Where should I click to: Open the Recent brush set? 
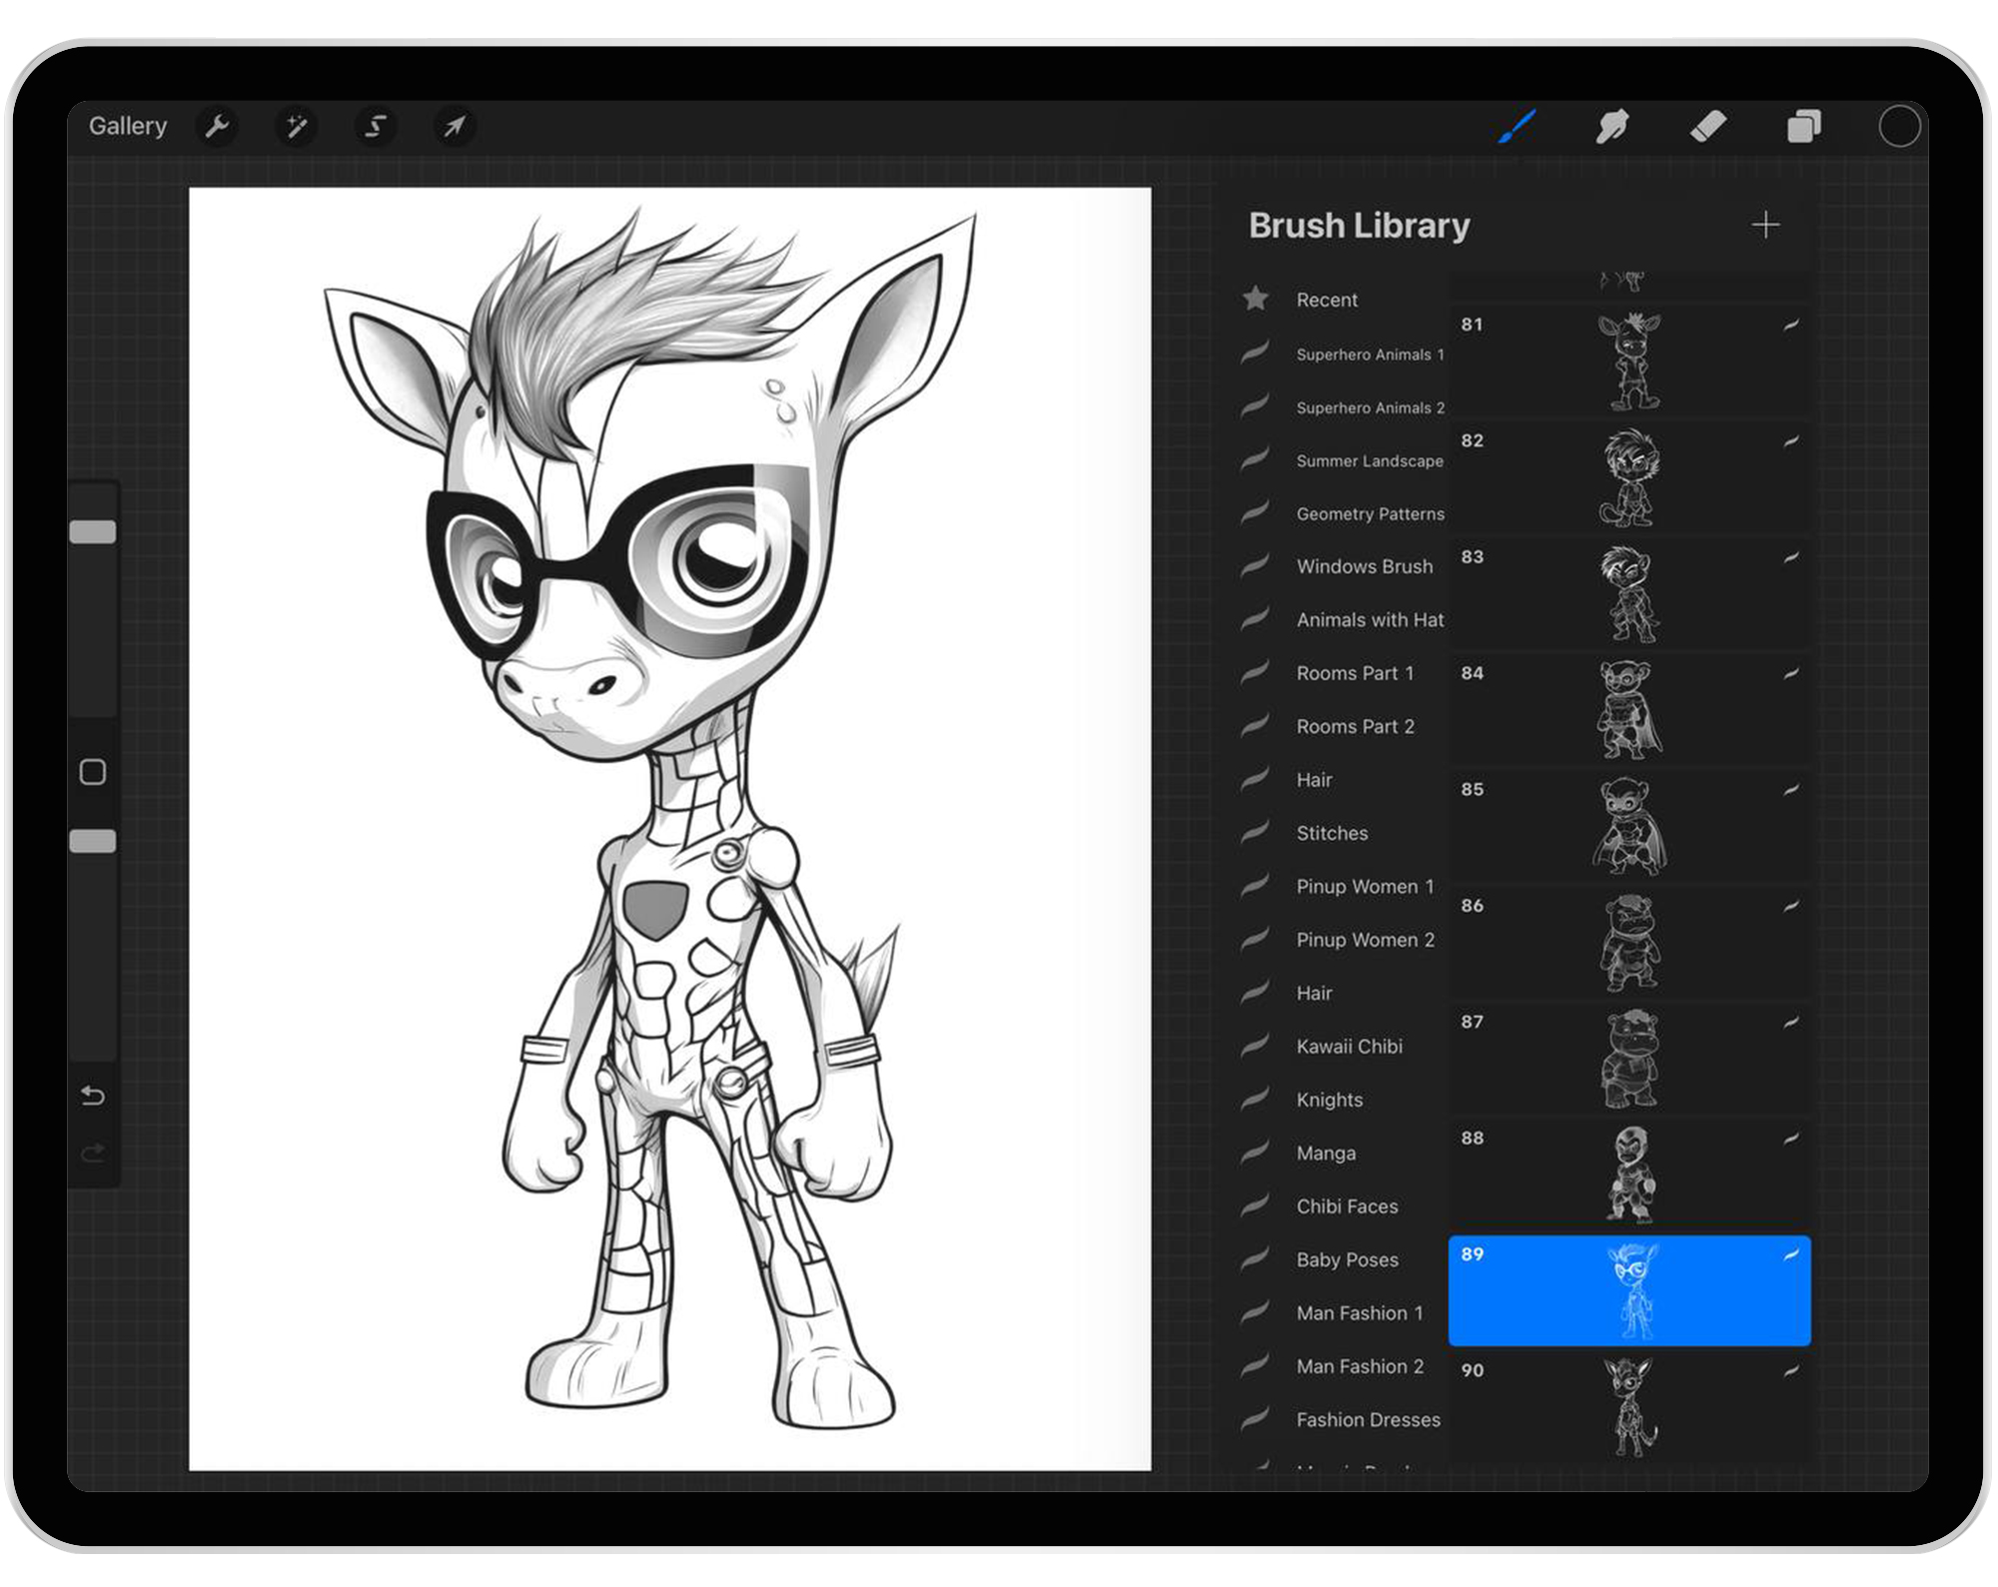1327,300
